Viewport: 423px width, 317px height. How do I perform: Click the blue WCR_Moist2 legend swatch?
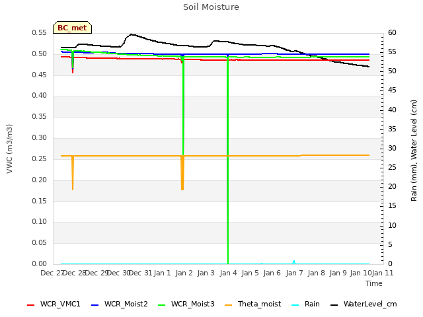(95, 305)
